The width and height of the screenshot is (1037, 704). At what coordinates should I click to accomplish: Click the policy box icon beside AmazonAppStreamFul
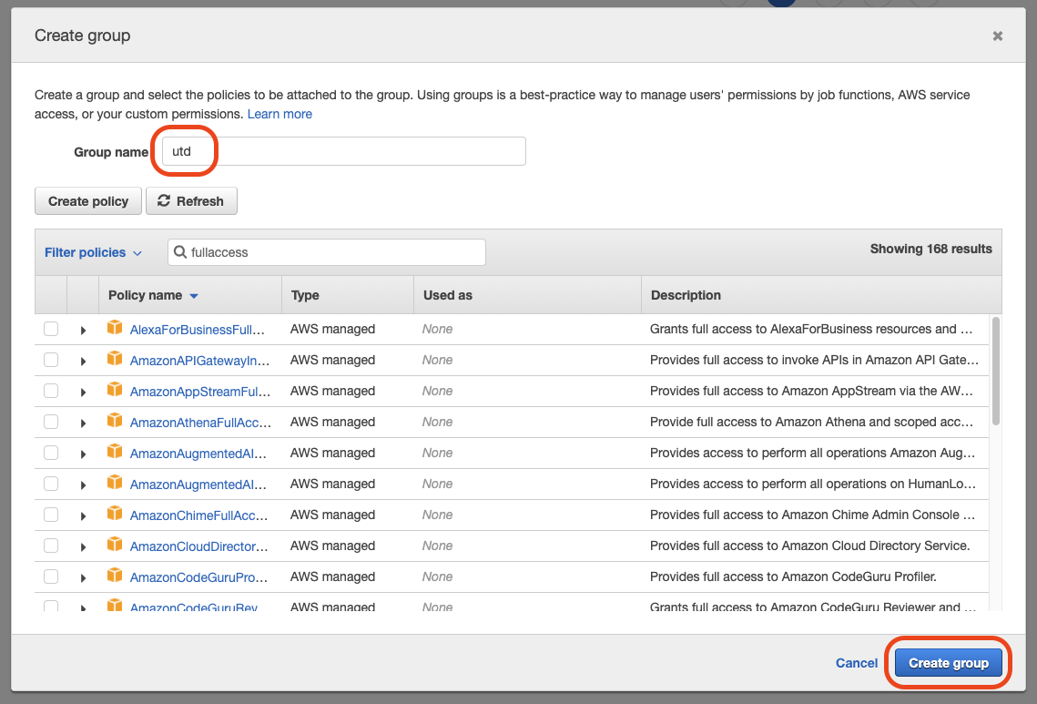click(115, 390)
